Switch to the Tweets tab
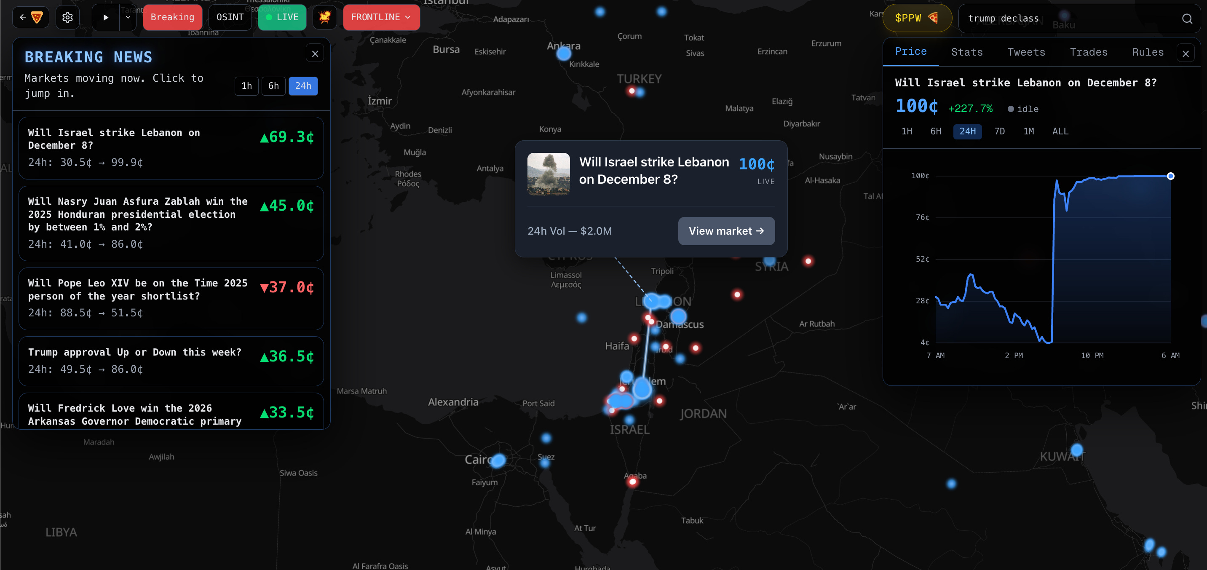The image size is (1207, 570). point(1026,53)
